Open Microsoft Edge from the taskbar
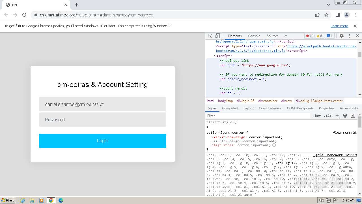The image size is (362, 204). point(61,200)
